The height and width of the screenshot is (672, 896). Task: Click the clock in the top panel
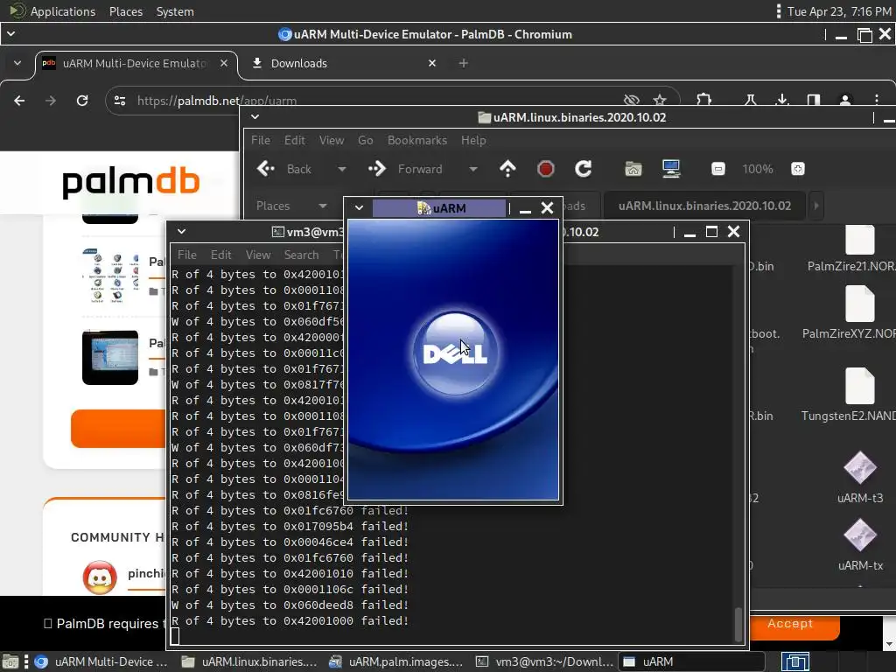click(839, 11)
